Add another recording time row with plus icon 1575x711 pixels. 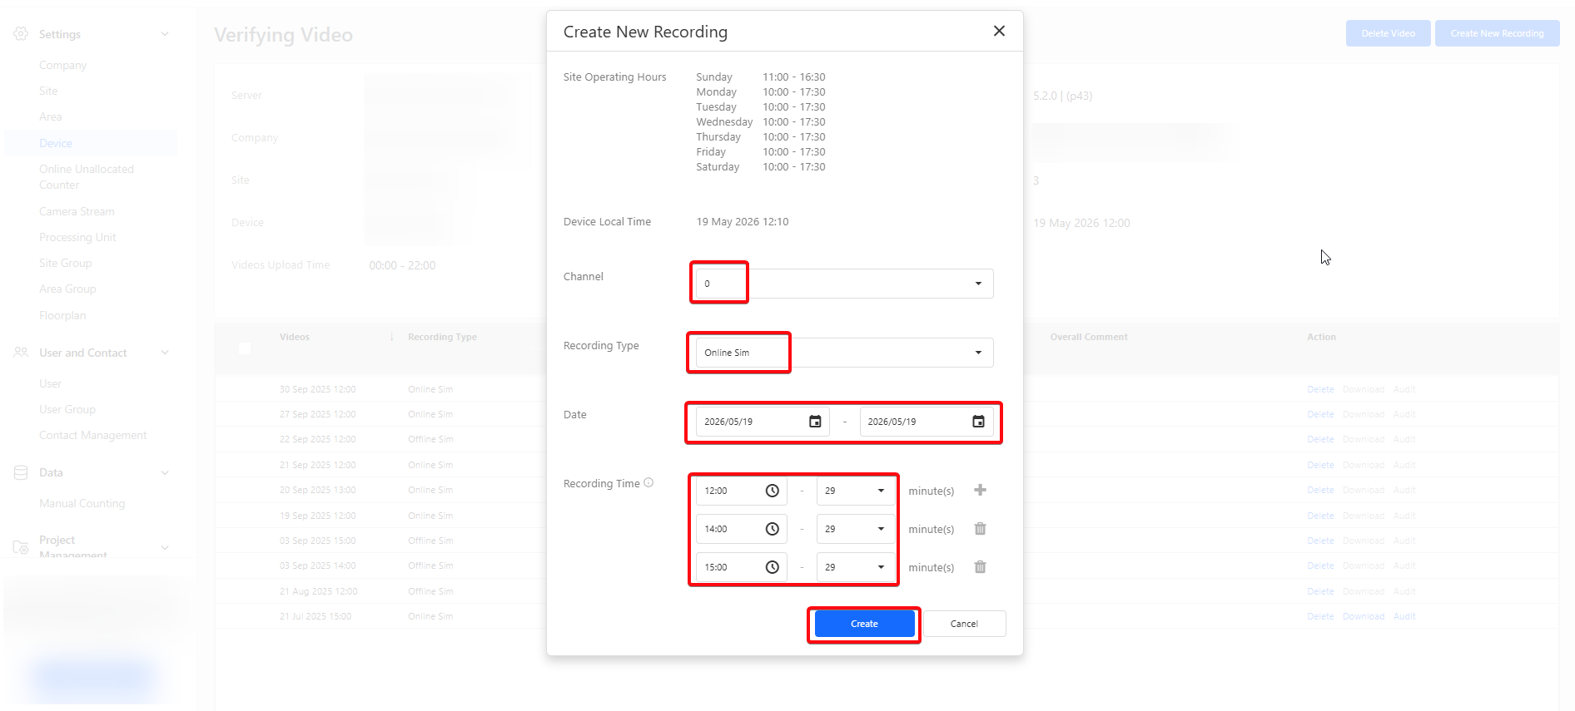(x=980, y=490)
